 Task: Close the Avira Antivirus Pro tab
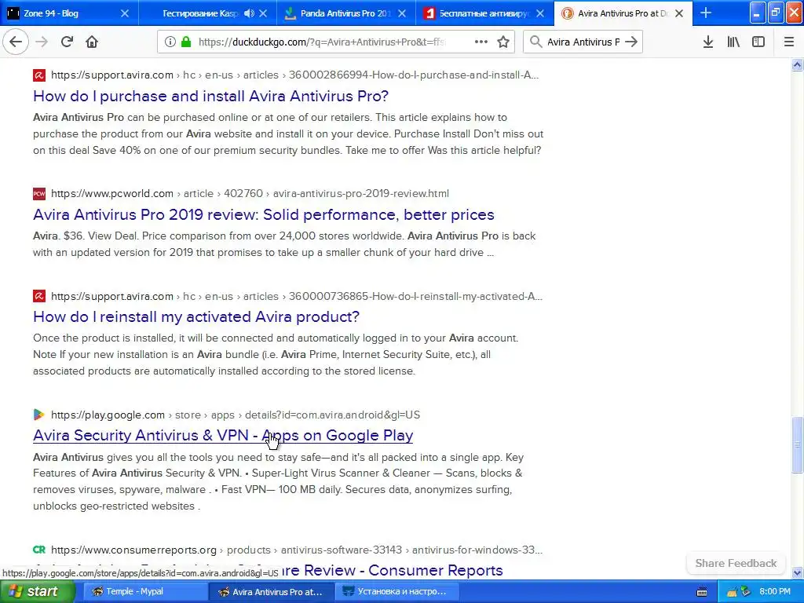679,13
